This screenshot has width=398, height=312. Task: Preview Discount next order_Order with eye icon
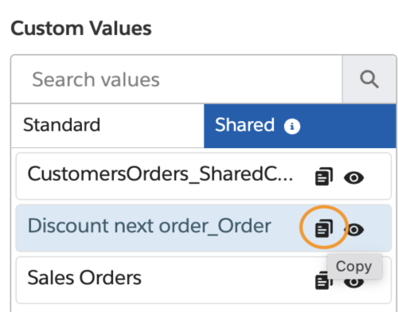click(356, 230)
